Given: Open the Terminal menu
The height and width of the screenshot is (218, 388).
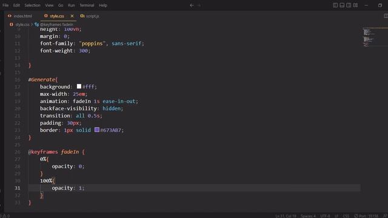Looking at the screenshot, I should coord(87,5).
